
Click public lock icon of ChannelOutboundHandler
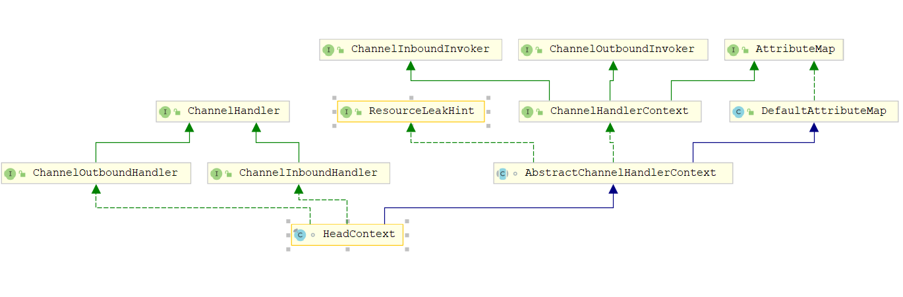[x=22, y=174]
